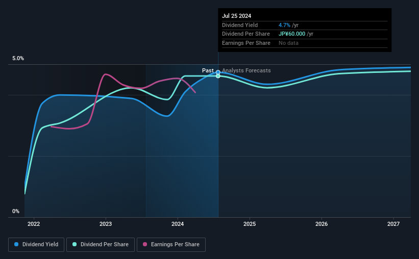Toggle the Earnings Per Share legend button
Viewport: 419px width, 259px height.
[x=171, y=245]
